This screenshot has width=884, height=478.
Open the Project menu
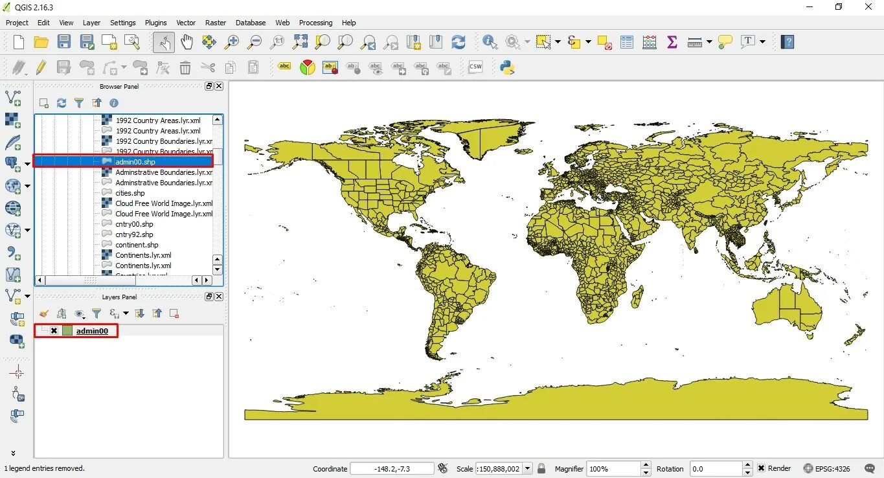[x=17, y=23]
